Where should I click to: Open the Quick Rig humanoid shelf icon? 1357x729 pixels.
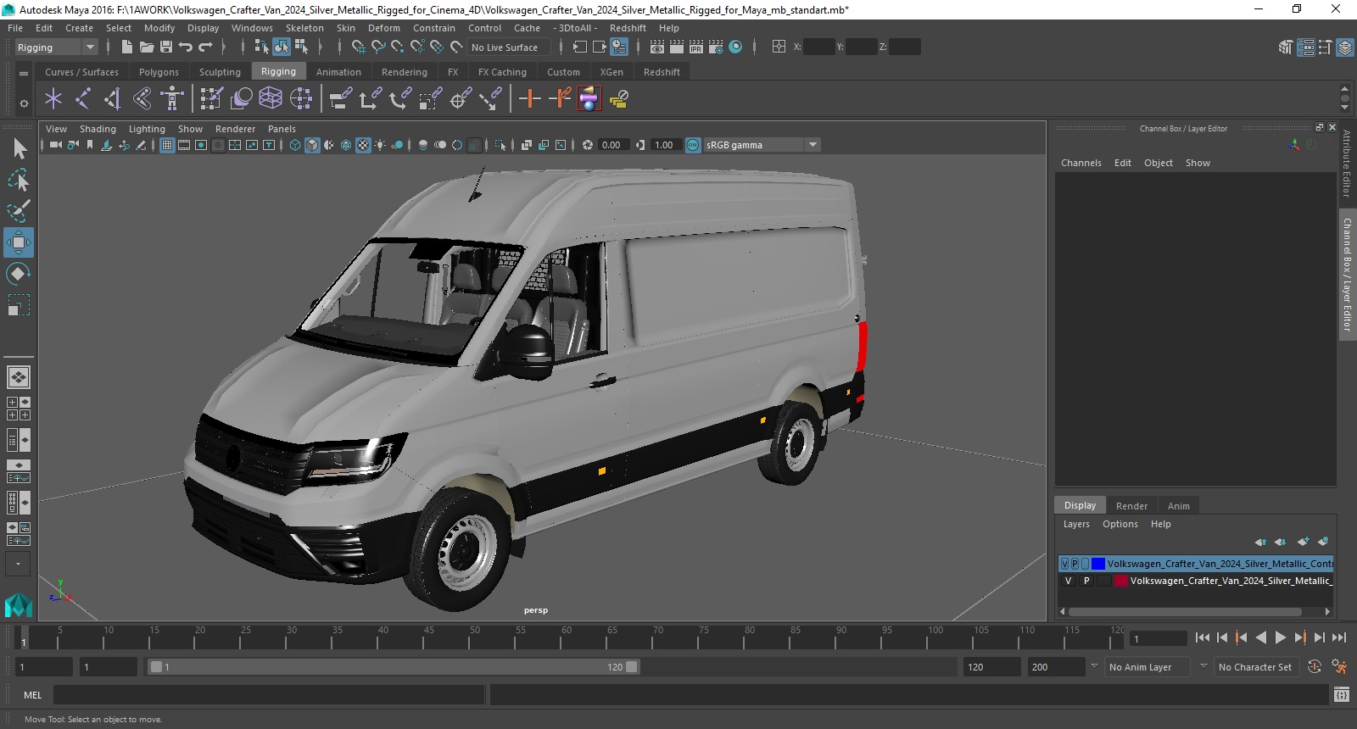point(172,99)
